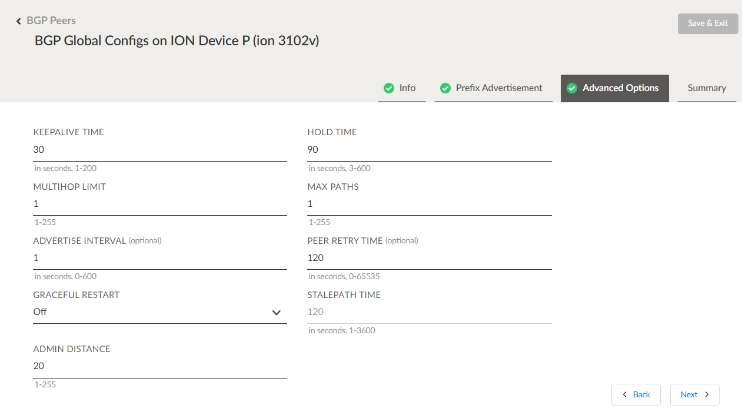Click the right chevron on Next button
This screenshot has width=742, height=412.
pos(707,395)
